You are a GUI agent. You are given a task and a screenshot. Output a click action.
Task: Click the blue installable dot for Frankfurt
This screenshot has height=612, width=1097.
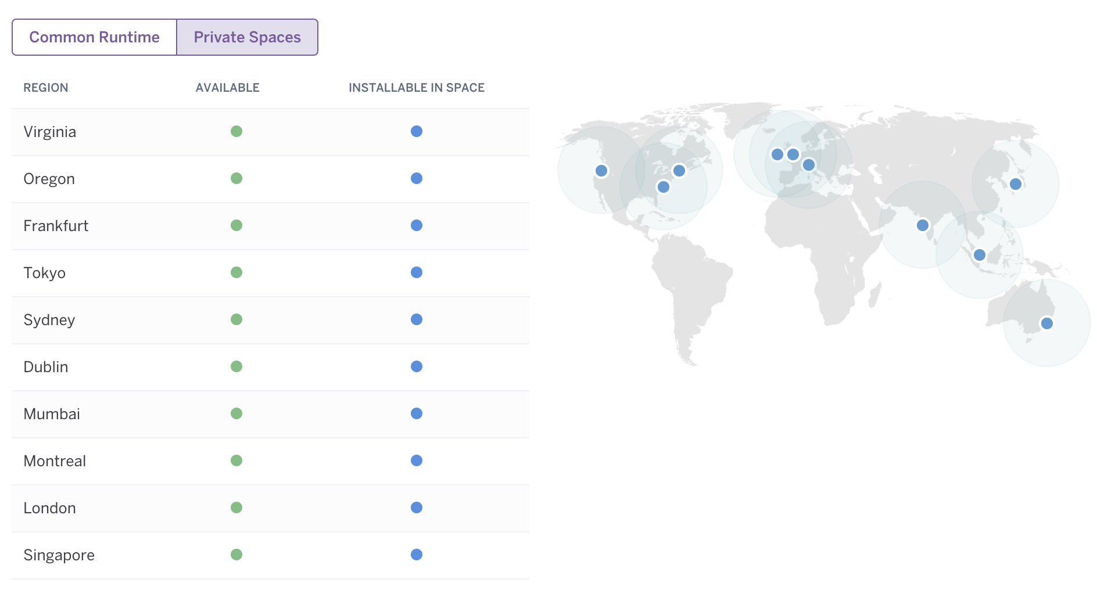[417, 225]
